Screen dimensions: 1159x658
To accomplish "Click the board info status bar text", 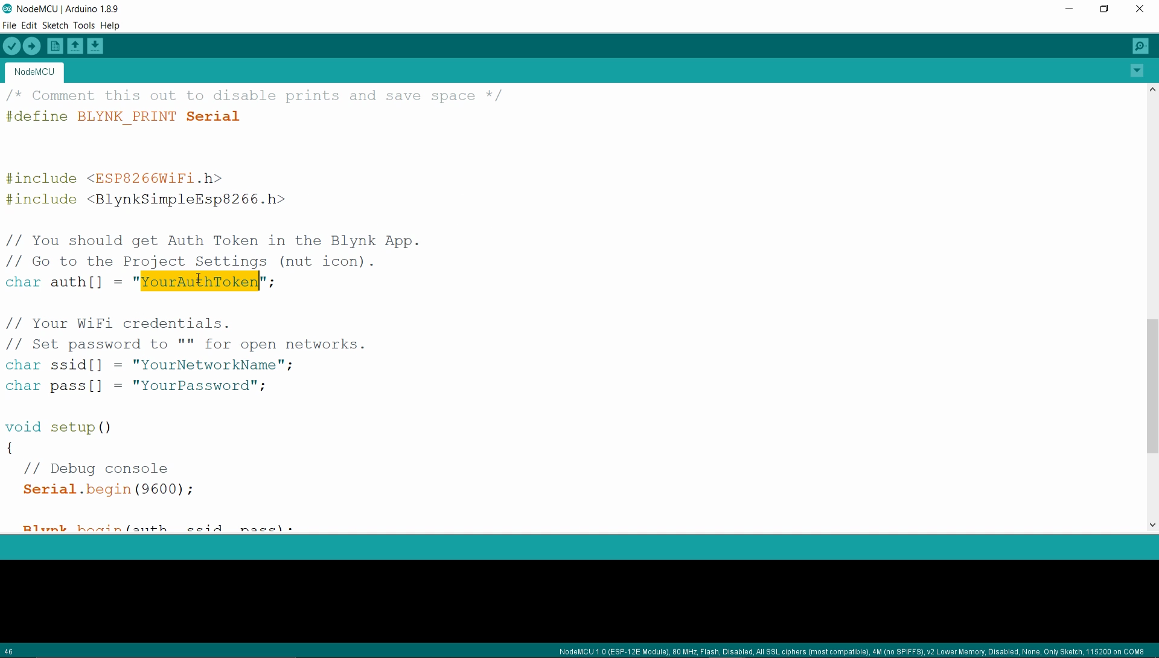I will tap(852, 652).
